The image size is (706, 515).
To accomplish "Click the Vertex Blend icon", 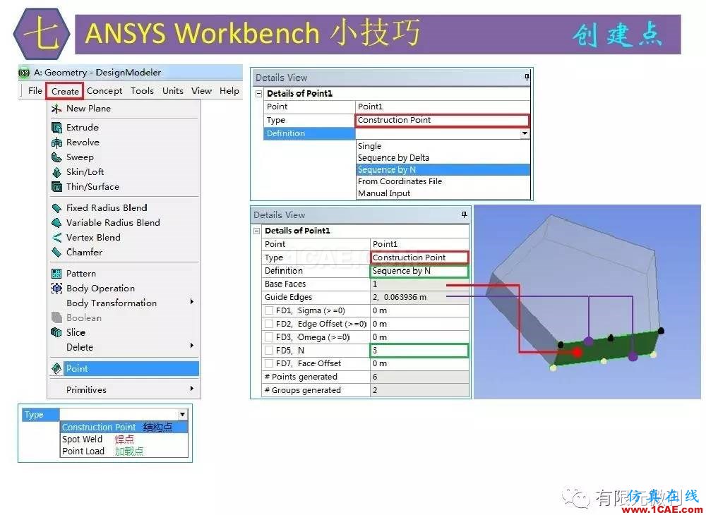I will coord(56,238).
